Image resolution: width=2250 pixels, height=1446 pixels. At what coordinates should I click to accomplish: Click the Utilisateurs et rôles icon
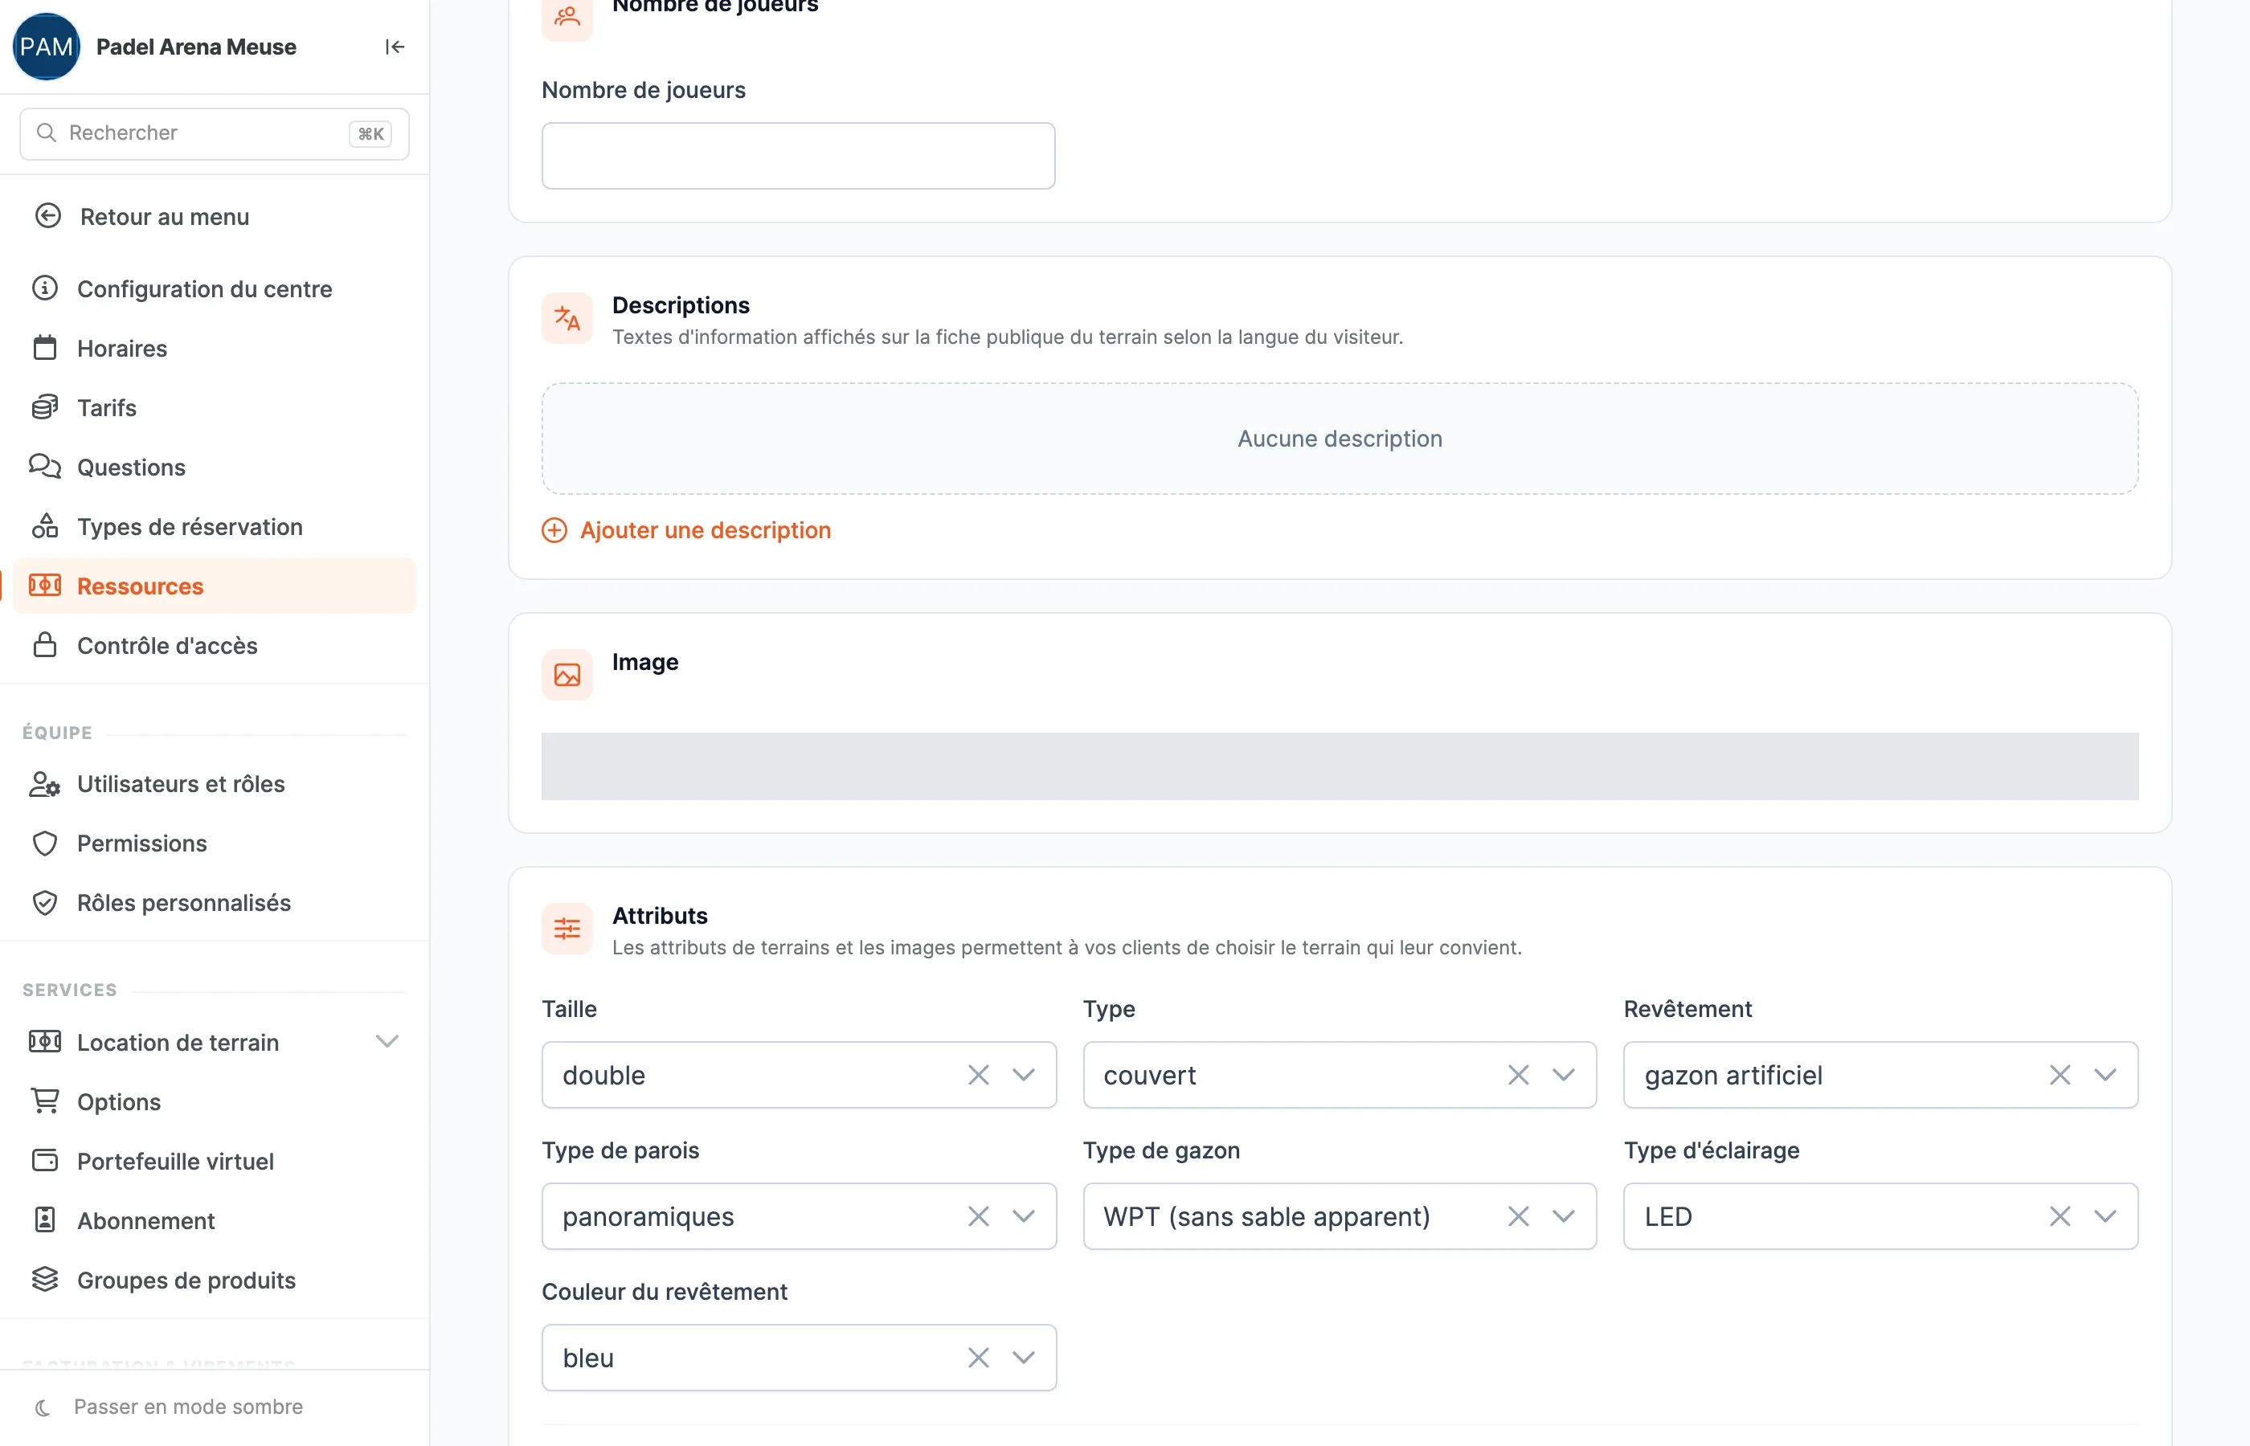pyautogui.click(x=45, y=784)
